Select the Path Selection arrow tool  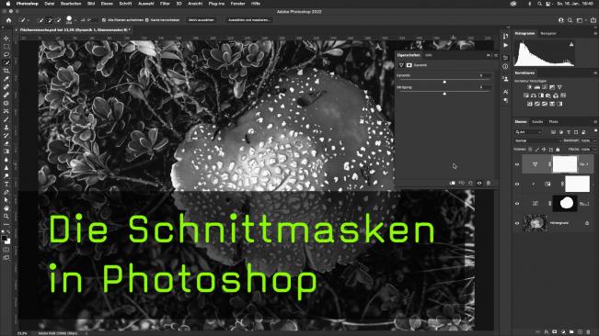pyautogui.click(x=6, y=199)
